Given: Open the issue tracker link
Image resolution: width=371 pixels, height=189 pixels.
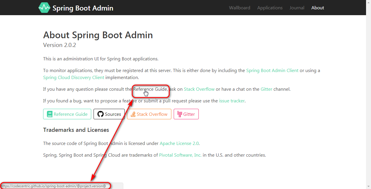Looking at the screenshot, I should coord(232,101).
